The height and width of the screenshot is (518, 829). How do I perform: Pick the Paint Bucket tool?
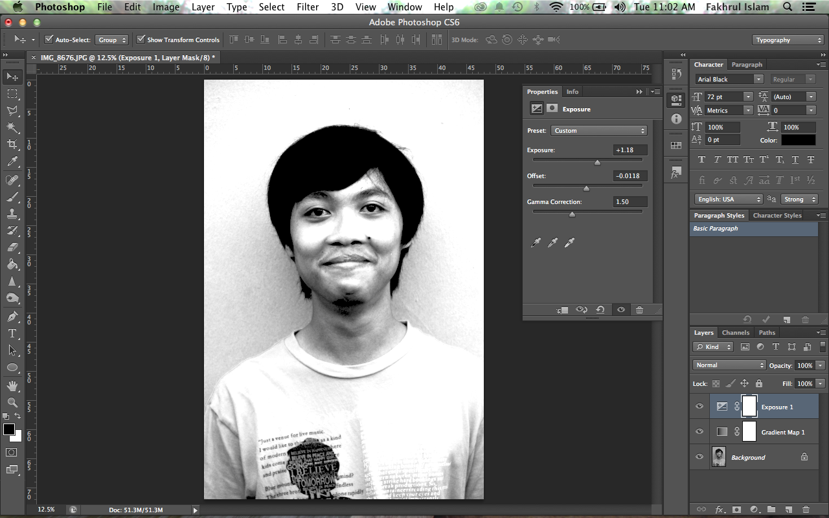(x=12, y=264)
